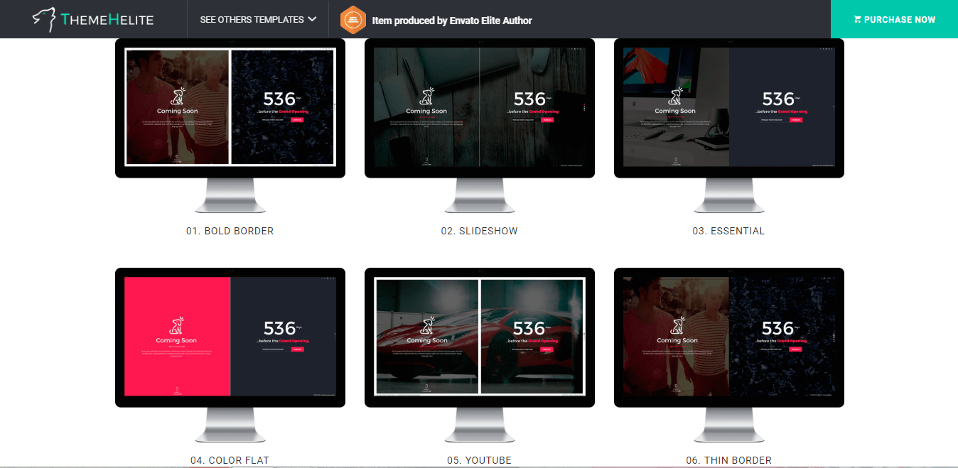Click the three-dot icon in Thin Border preview
The image size is (958, 468).
coord(834,337)
